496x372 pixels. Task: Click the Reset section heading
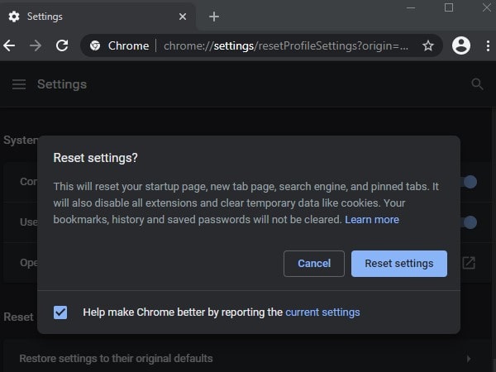(x=18, y=317)
